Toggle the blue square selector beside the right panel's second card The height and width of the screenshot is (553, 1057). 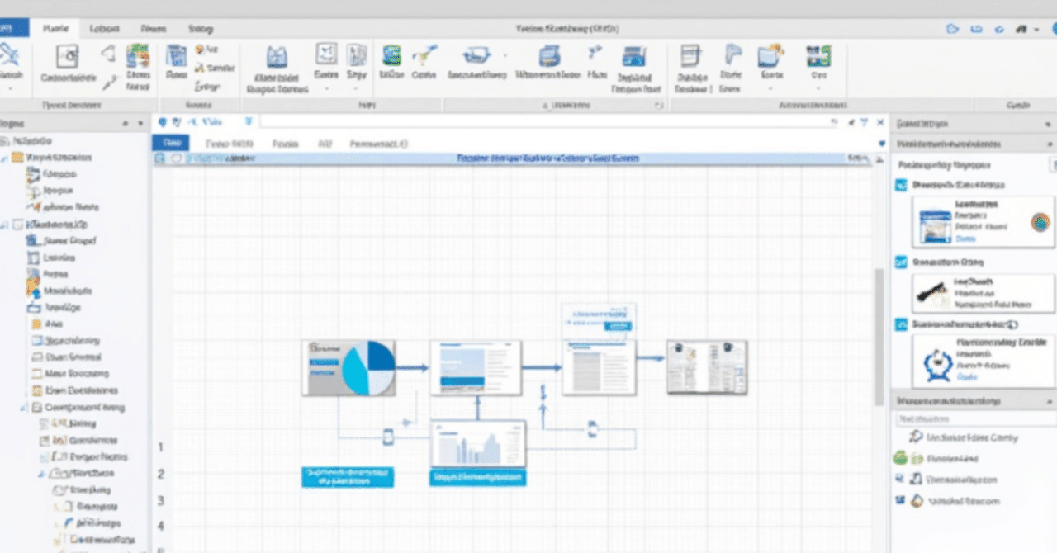(x=900, y=262)
